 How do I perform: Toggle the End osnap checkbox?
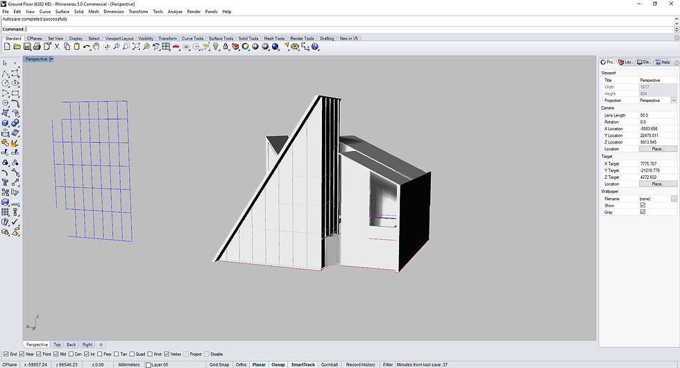(x=6, y=354)
